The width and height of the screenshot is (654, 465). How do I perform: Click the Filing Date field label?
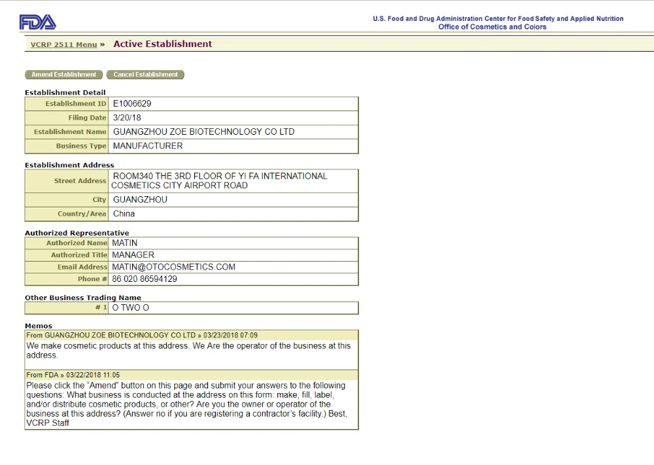tap(87, 118)
